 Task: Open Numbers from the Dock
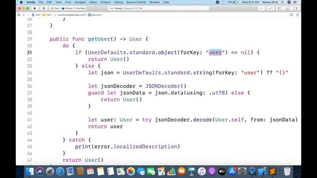(x=171, y=172)
